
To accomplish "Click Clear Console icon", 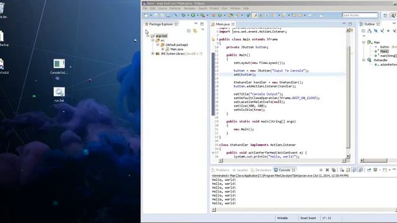I will tap(342, 170).
